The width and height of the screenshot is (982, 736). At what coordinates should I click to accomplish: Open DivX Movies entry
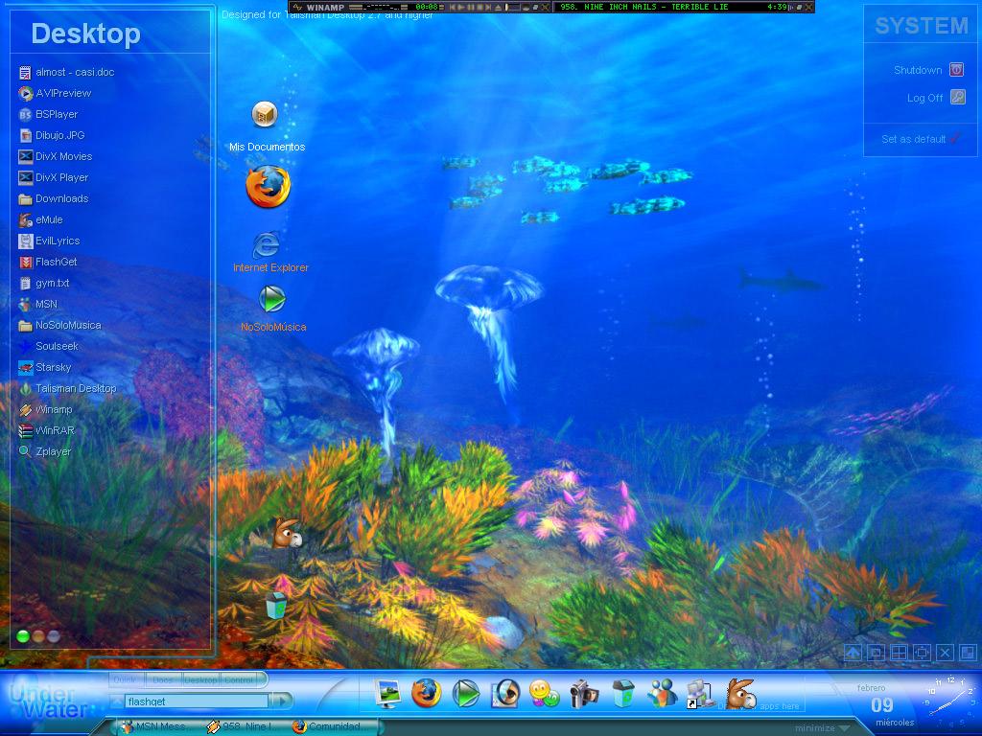point(55,156)
